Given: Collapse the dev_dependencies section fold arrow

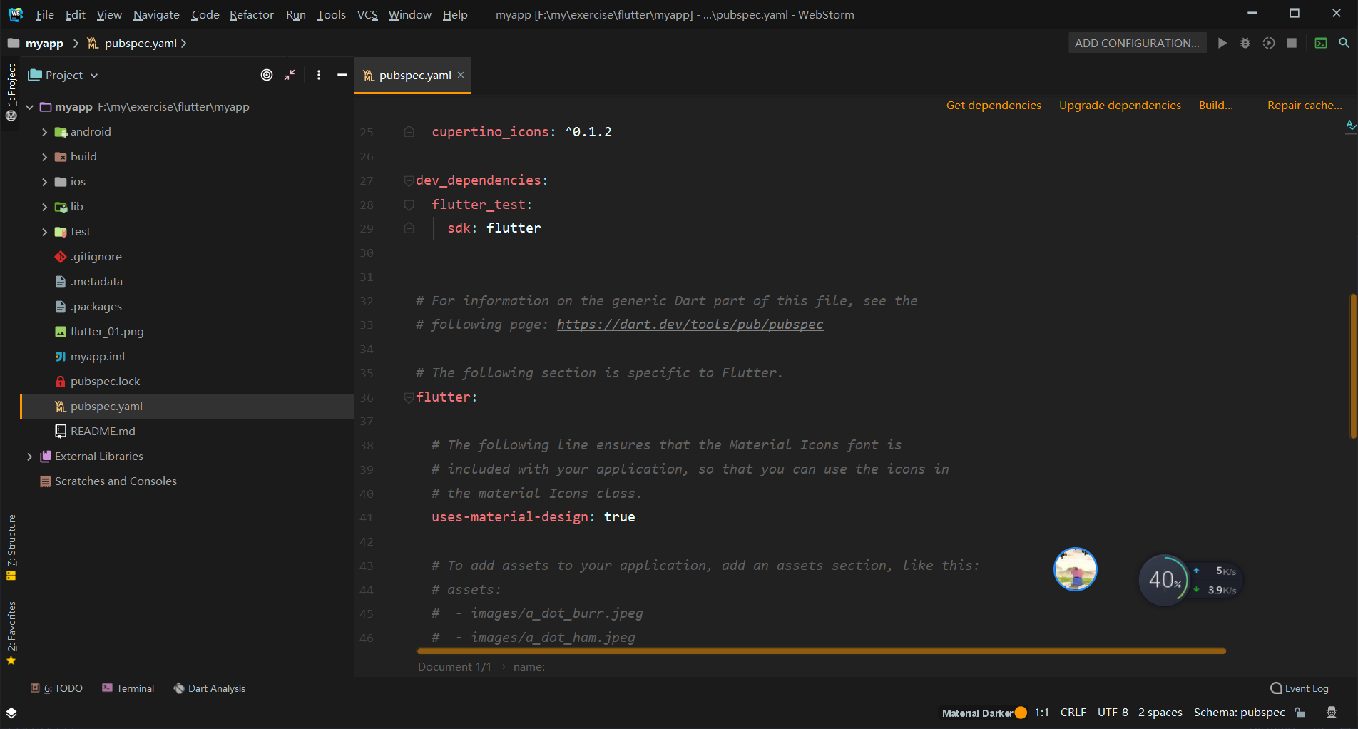Looking at the screenshot, I should click(x=408, y=180).
